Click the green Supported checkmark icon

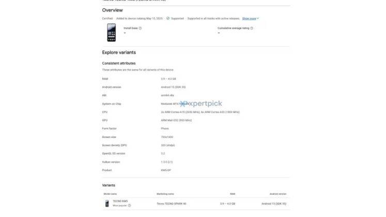168,19
